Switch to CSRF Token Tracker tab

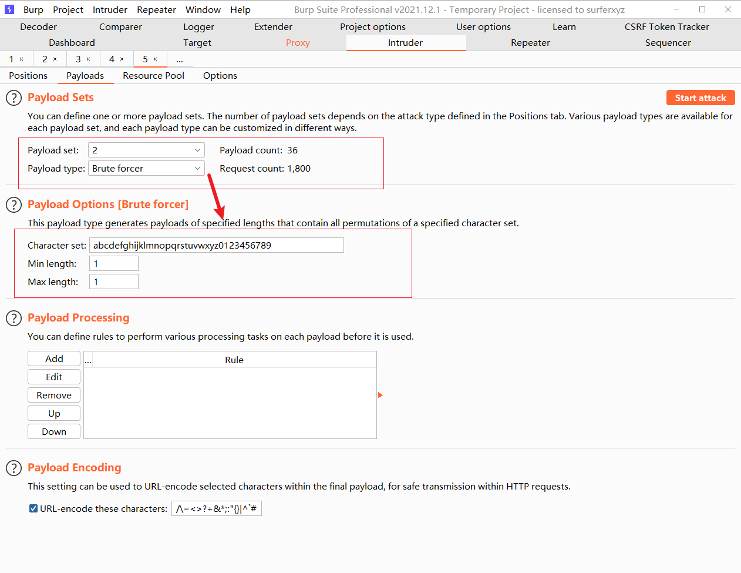point(667,27)
